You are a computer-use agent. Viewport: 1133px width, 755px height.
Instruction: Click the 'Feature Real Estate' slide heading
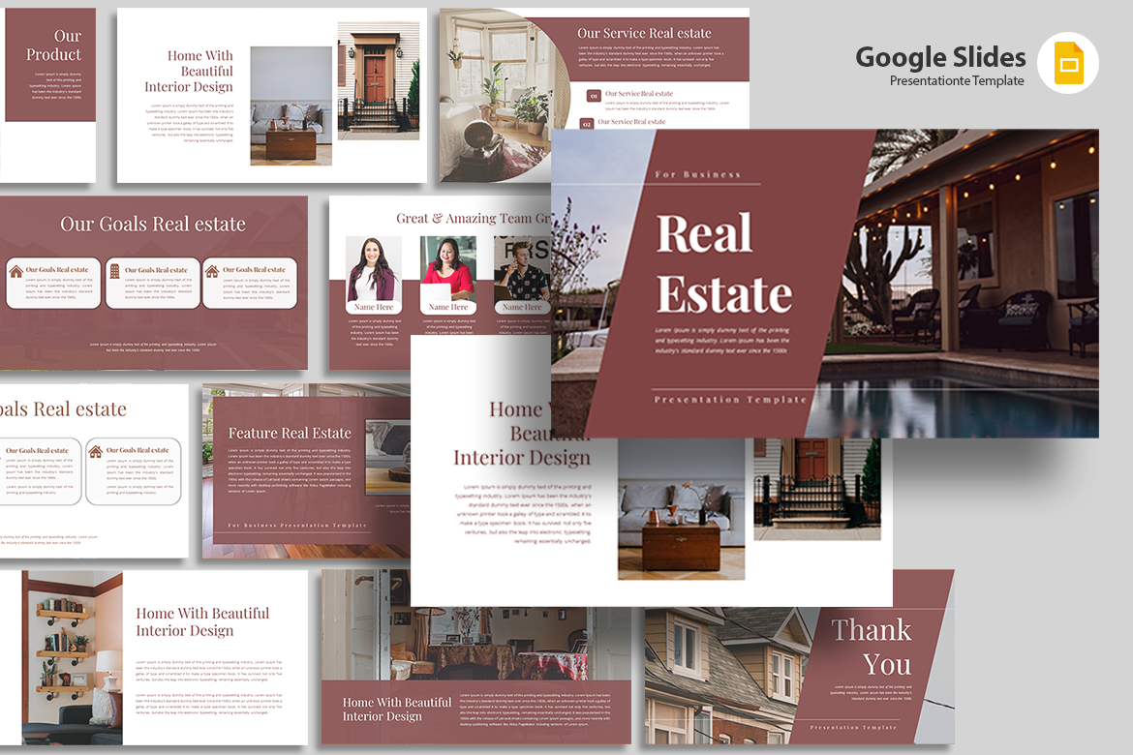pos(290,434)
